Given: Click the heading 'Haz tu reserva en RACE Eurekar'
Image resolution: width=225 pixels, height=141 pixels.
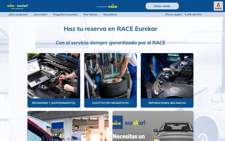Looking at the screenshot, I should (x=111, y=29).
